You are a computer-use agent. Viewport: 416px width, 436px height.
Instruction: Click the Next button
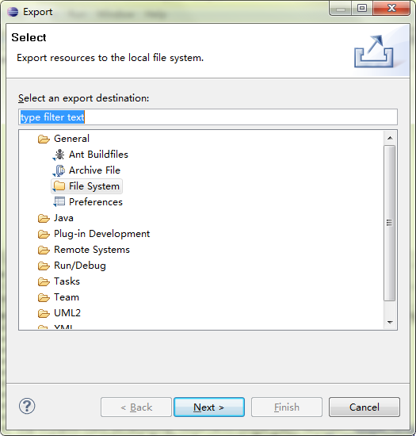[209, 407]
